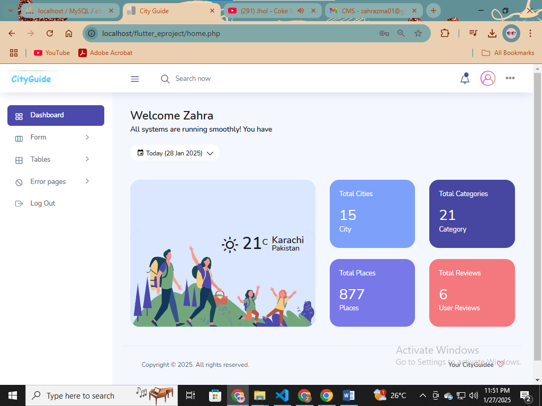The height and width of the screenshot is (406, 542).
Task: Click the hamburger menu toggle icon
Action: pyautogui.click(x=135, y=79)
